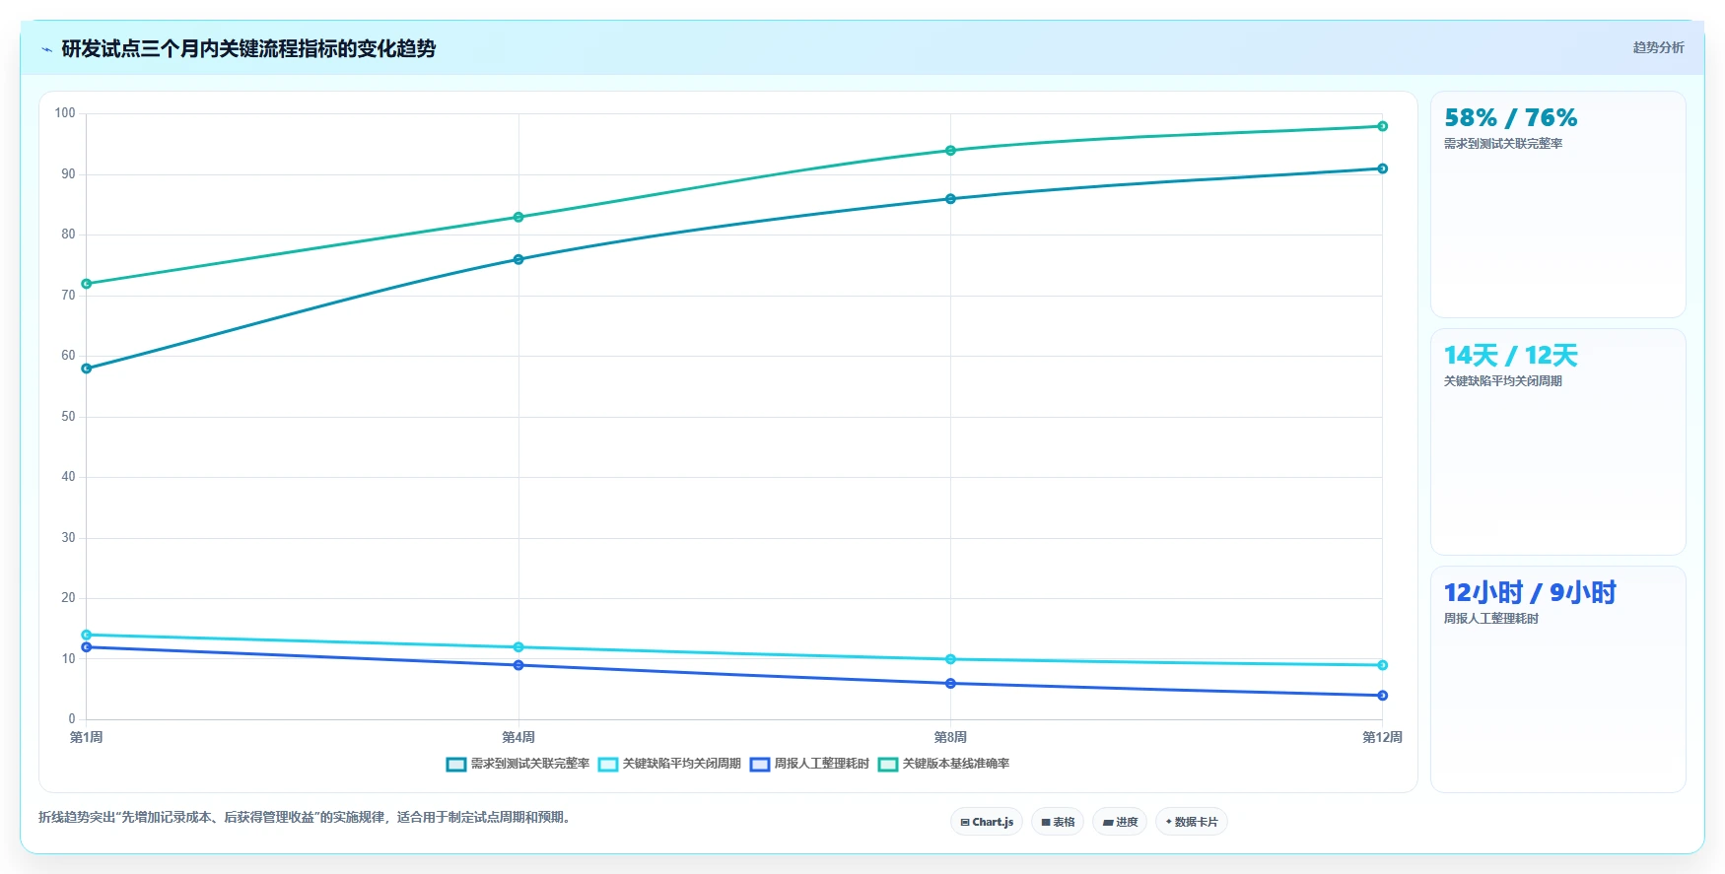Viewport: 1725px width, 874px height.
Task: Toggle the 需求到测试关联完整率 legend swatch
Action: 455,765
